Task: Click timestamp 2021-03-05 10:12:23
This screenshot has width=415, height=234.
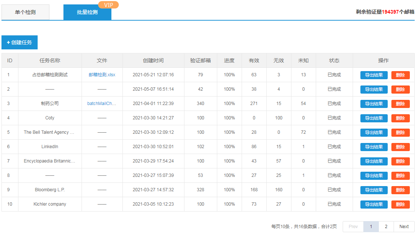Action: (153, 204)
